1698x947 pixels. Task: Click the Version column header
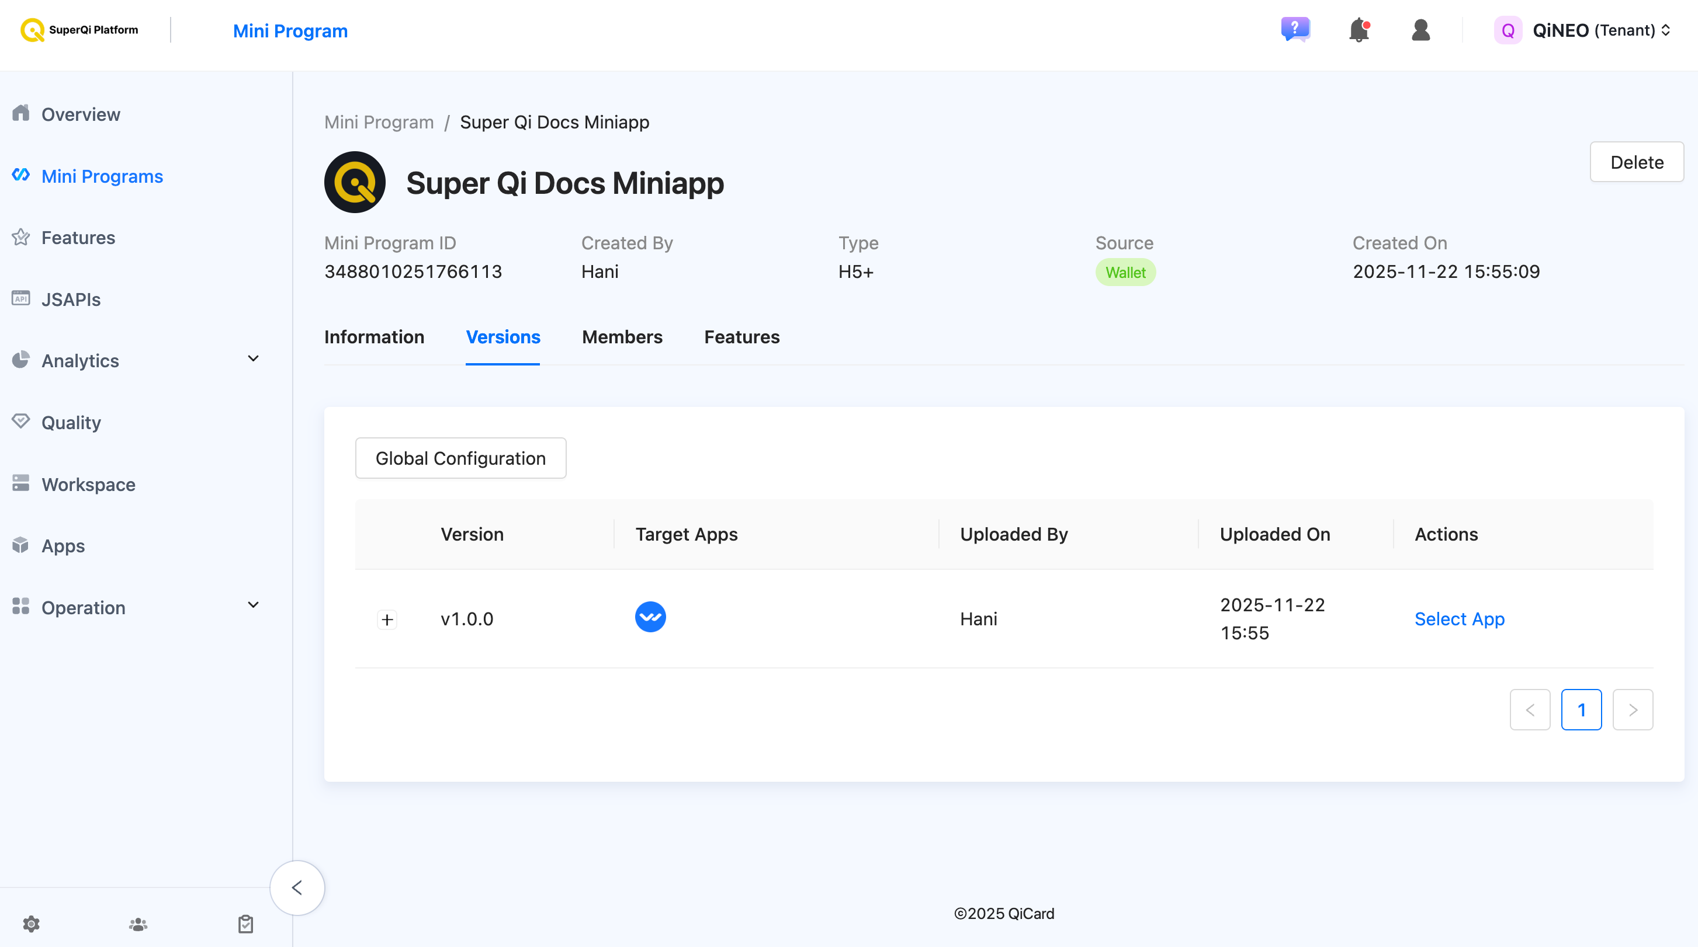[x=472, y=534]
